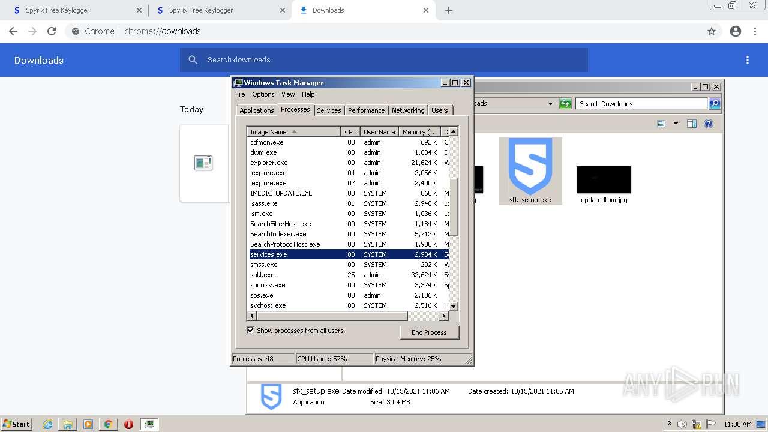This screenshot has height=432, width=768.
Task: Click the Task Manager taskbar button
Action: [x=149, y=424]
